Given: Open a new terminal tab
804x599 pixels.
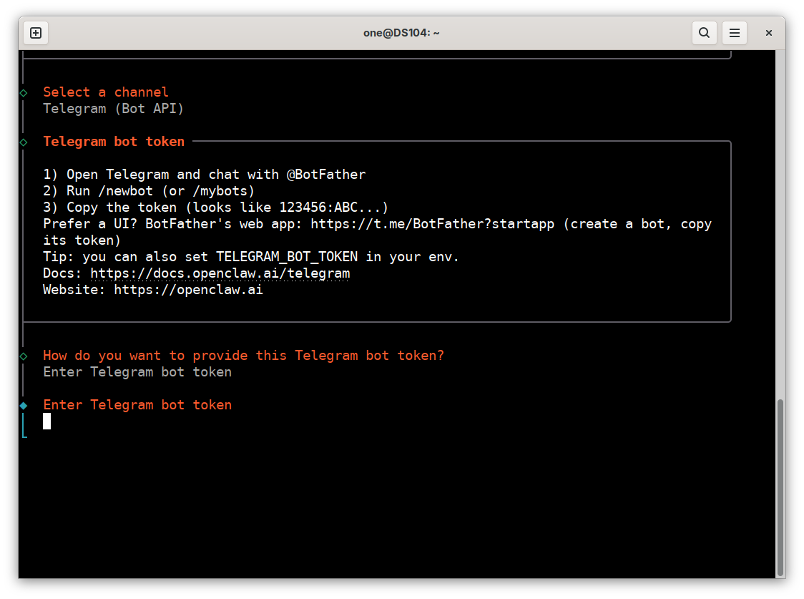Looking at the screenshot, I should 36,33.
